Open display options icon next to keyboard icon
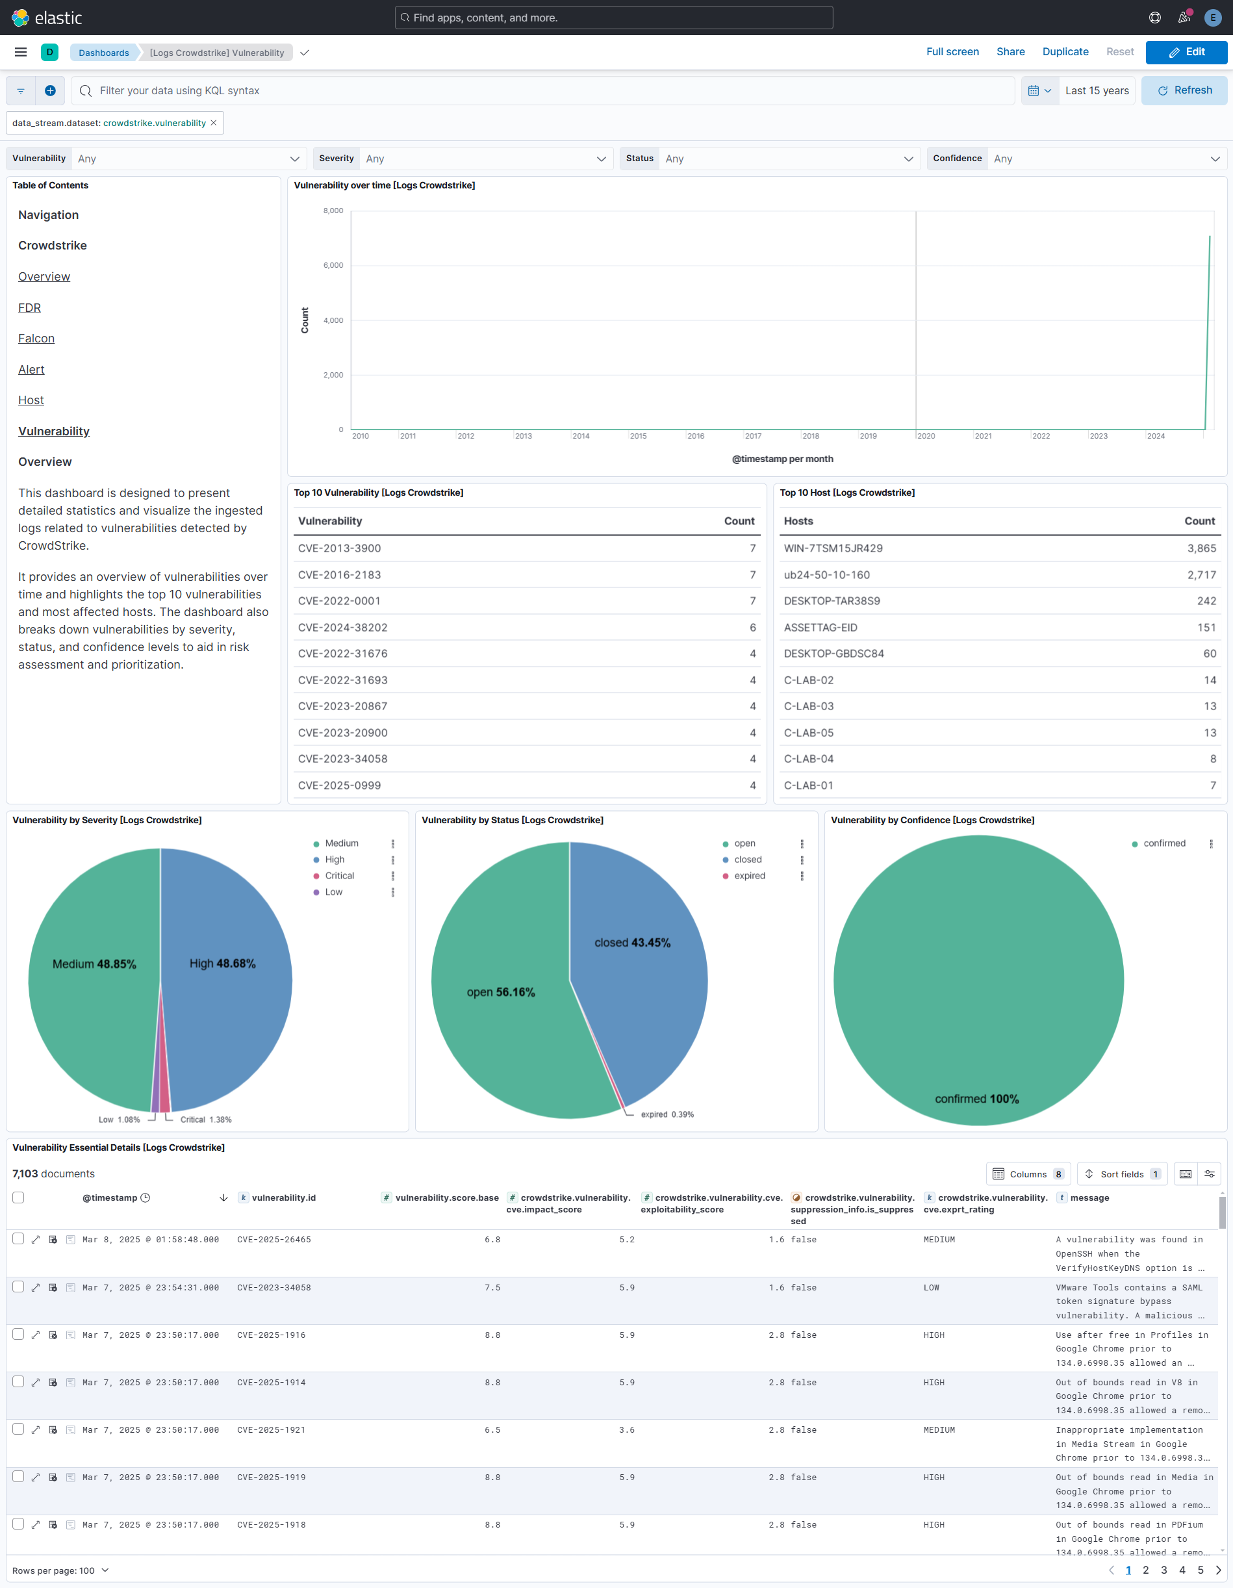Viewport: 1233px width, 1588px height. coord(1210,1173)
